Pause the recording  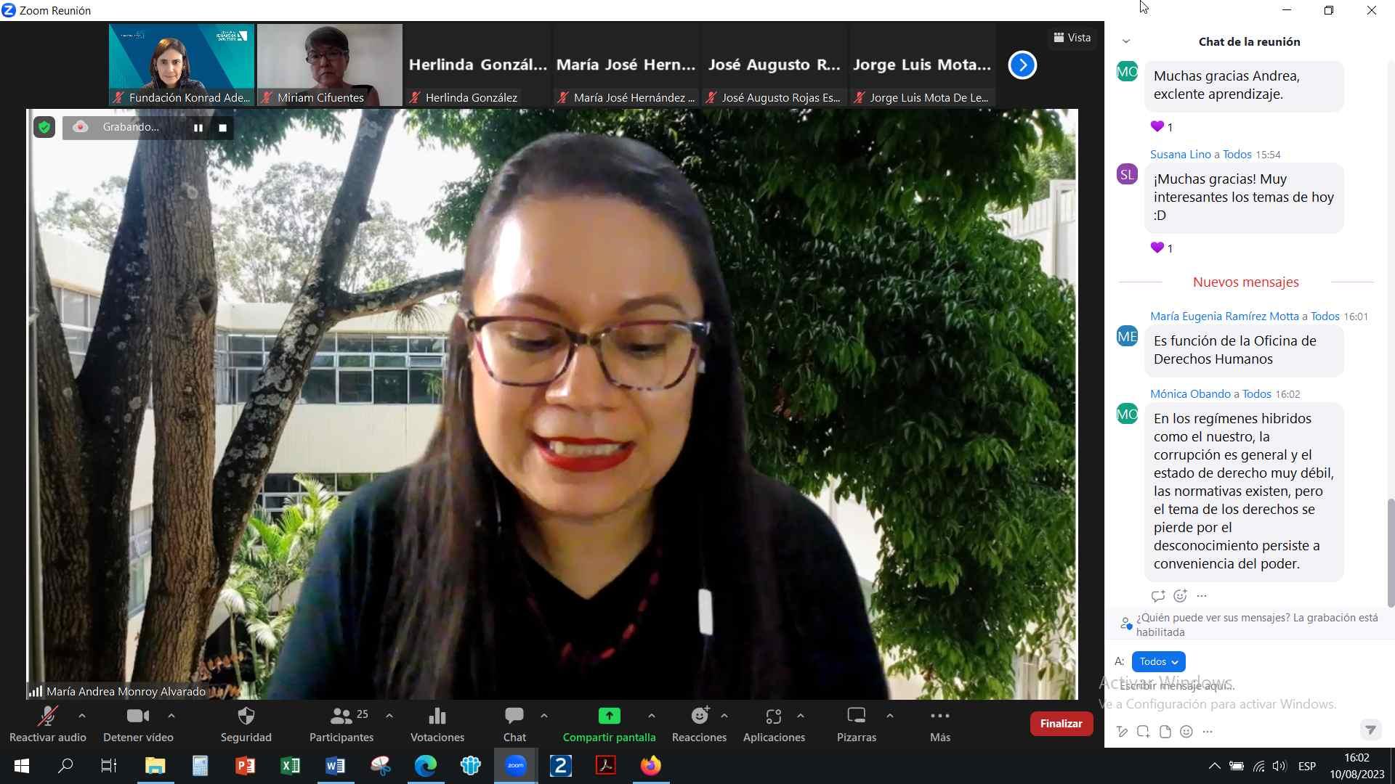pyautogui.click(x=198, y=128)
